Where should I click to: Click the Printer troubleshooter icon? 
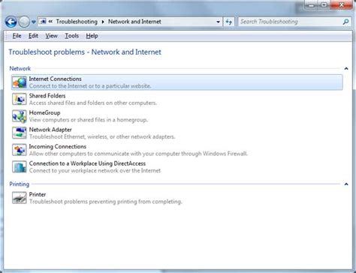[20, 198]
